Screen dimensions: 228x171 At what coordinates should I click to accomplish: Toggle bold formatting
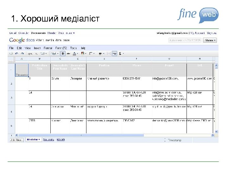point(63,54)
